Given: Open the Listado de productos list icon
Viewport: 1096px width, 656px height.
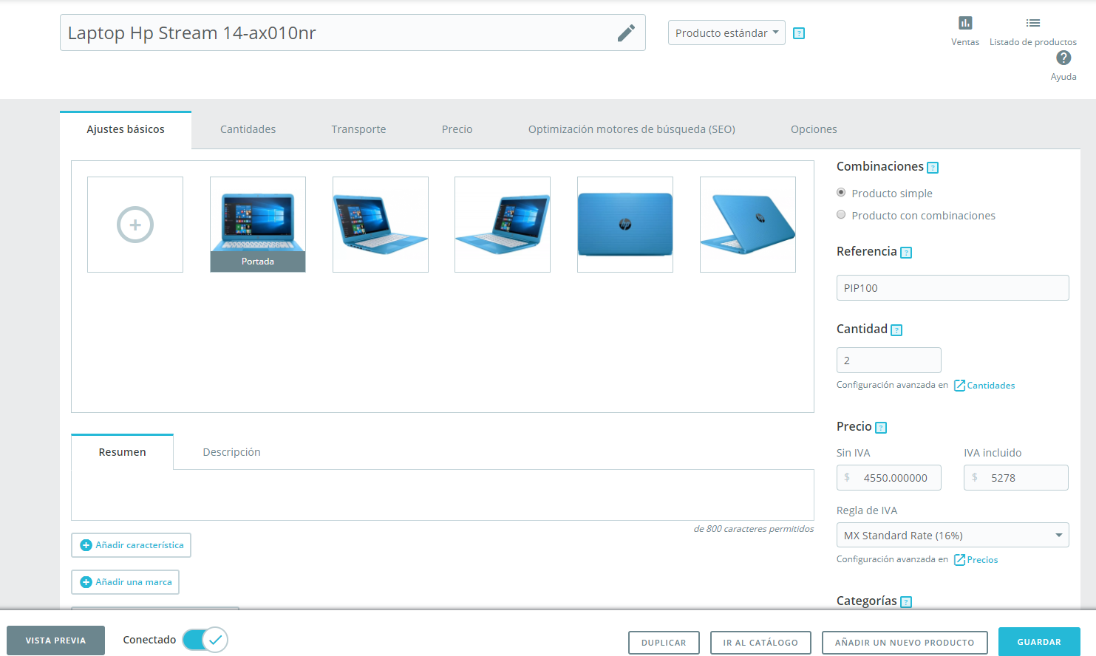Looking at the screenshot, I should click(1033, 23).
